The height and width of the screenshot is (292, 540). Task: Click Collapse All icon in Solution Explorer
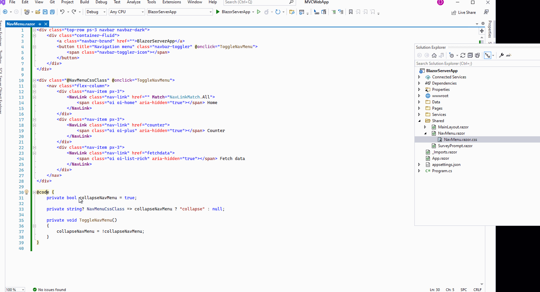pos(470,55)
